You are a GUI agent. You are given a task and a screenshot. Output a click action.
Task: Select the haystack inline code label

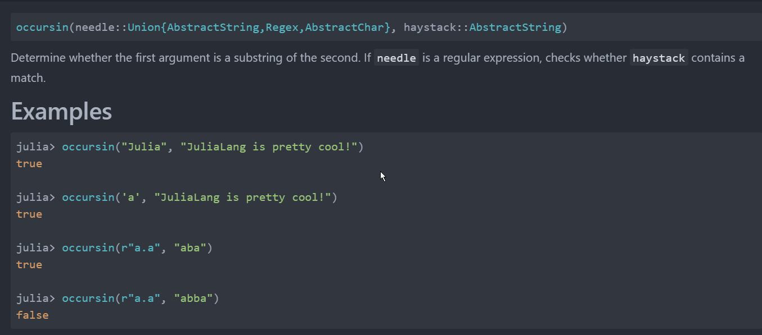659,57
